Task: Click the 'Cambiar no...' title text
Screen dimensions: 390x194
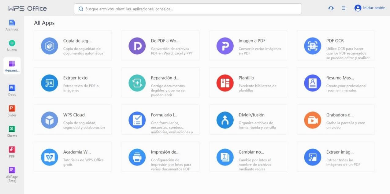Action: click(251, 152)
